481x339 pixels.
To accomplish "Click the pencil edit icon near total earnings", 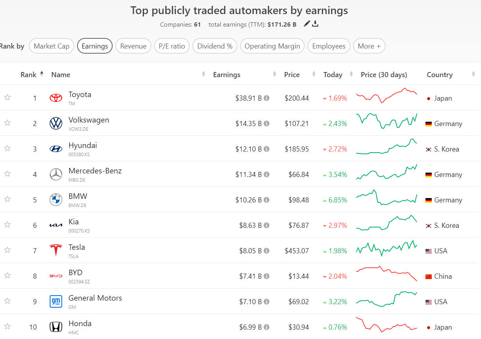I will click(307, 24).
